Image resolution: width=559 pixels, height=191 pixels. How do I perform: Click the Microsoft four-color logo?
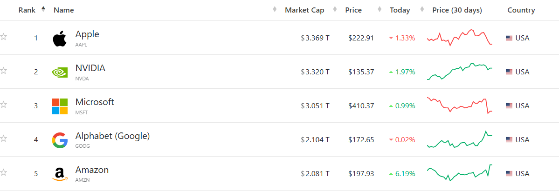click(x=60, y=106)
